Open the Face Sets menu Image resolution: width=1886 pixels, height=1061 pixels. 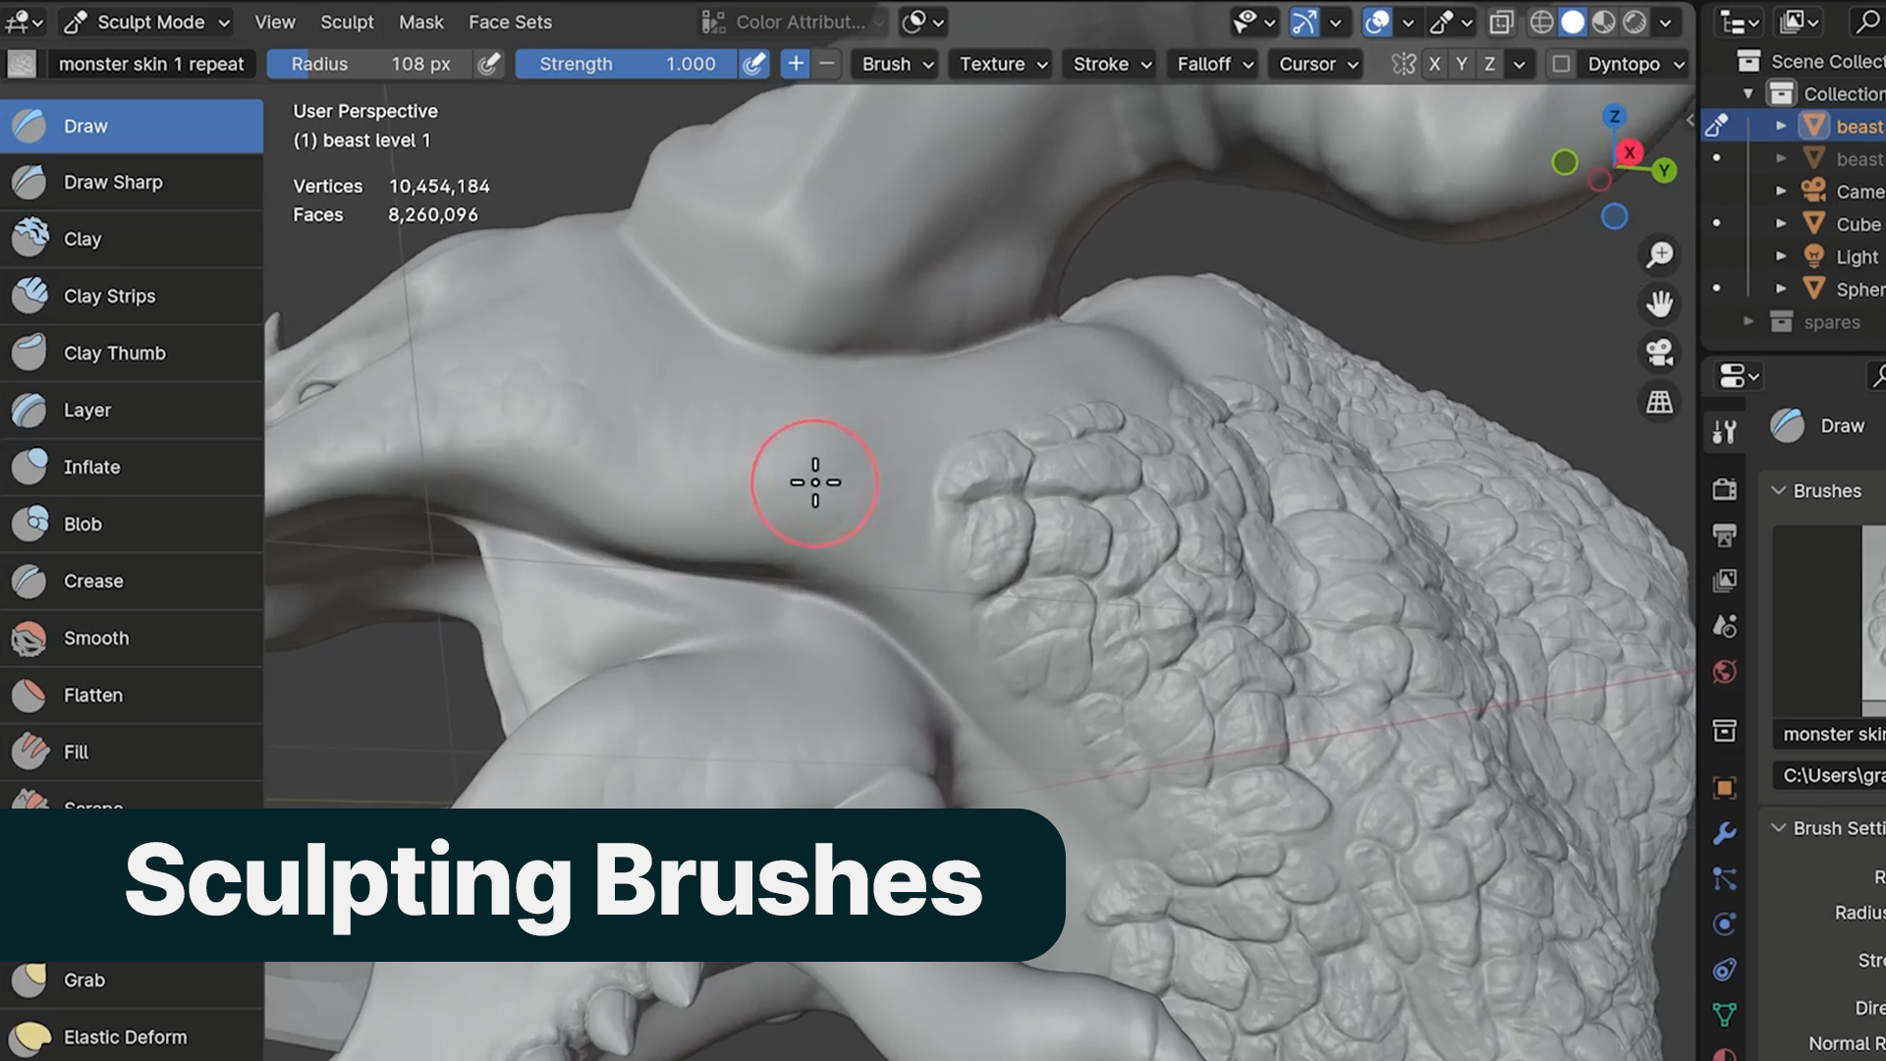[x=510, y=22]
